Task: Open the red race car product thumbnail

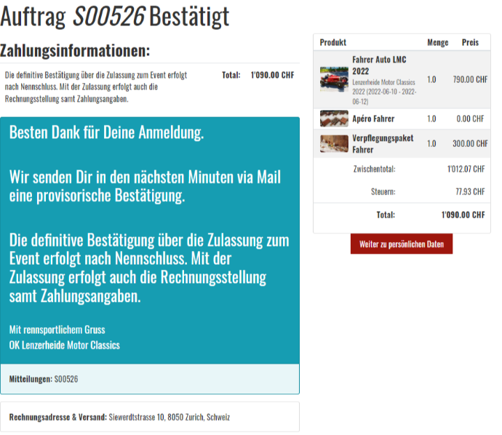Action: coord(334,79)
